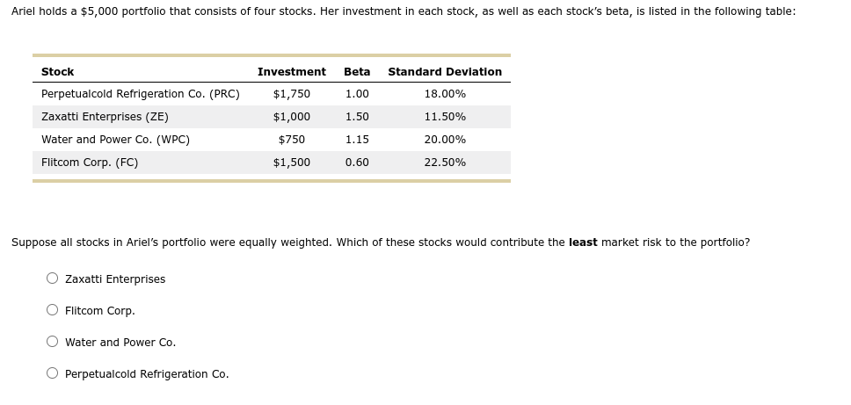Screen dimensions: 851x405
Task: Click the bold word 'least' in the question
Action: (583, 242)
